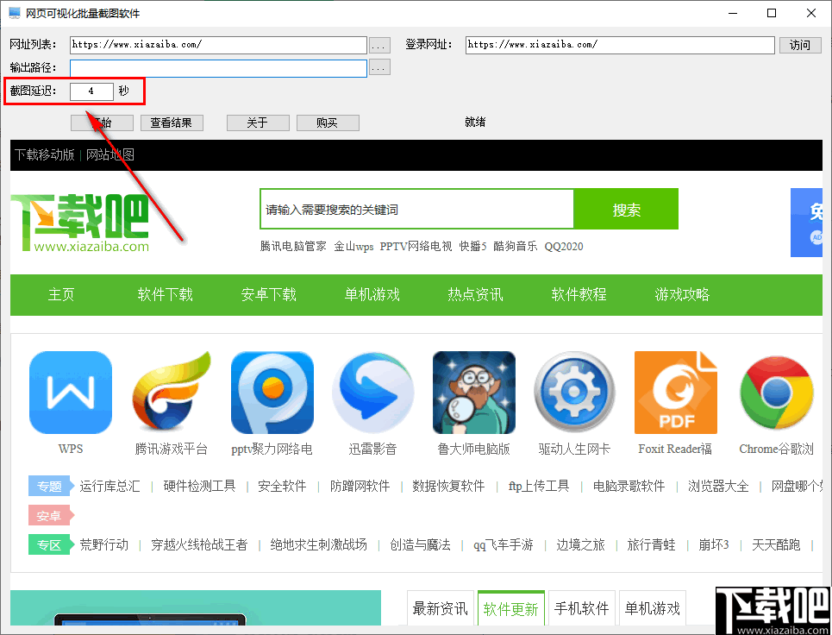Screen dimensions: 832x635
Task: Click the browse button next to 输出路径
Action: tap(379, 67)
